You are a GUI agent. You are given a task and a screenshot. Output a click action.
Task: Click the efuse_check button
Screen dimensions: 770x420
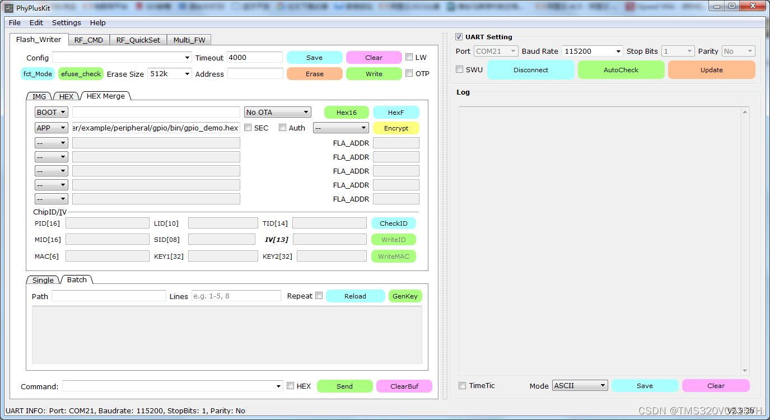click(81, 74)
